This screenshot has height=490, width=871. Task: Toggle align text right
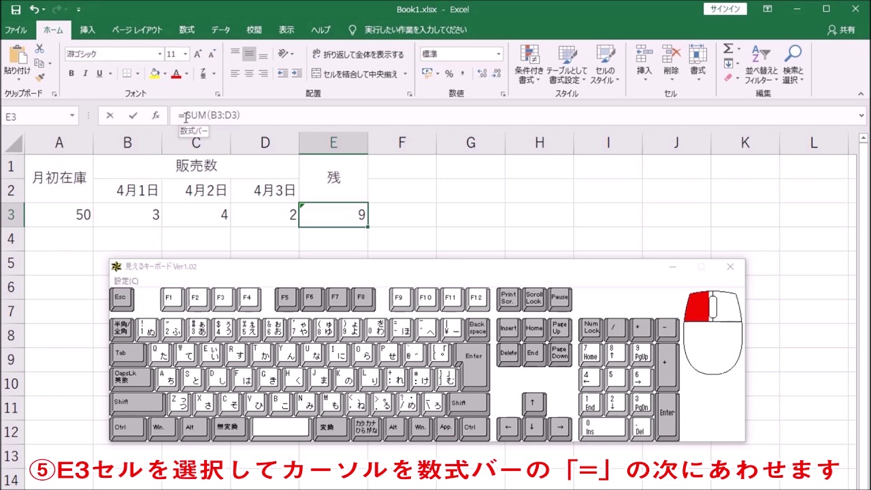pos(263,73)
